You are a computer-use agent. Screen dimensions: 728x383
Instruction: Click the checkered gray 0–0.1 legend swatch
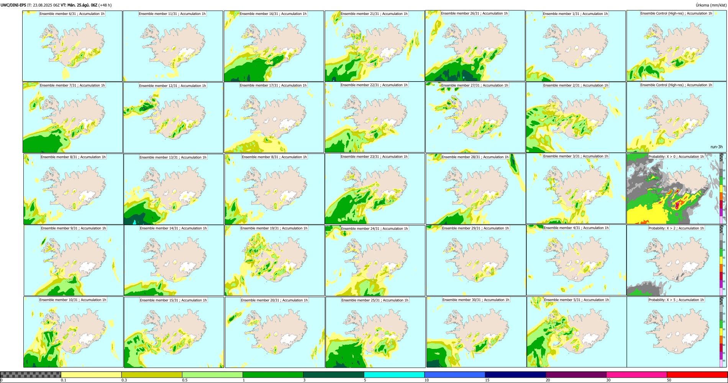click(31, 375)
